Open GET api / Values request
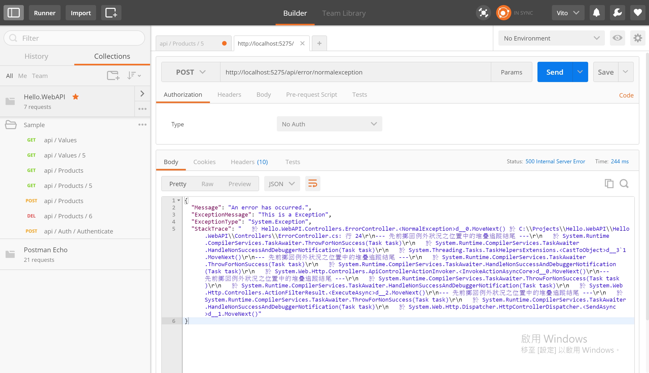The image size is (649, 373). point(75,140)
